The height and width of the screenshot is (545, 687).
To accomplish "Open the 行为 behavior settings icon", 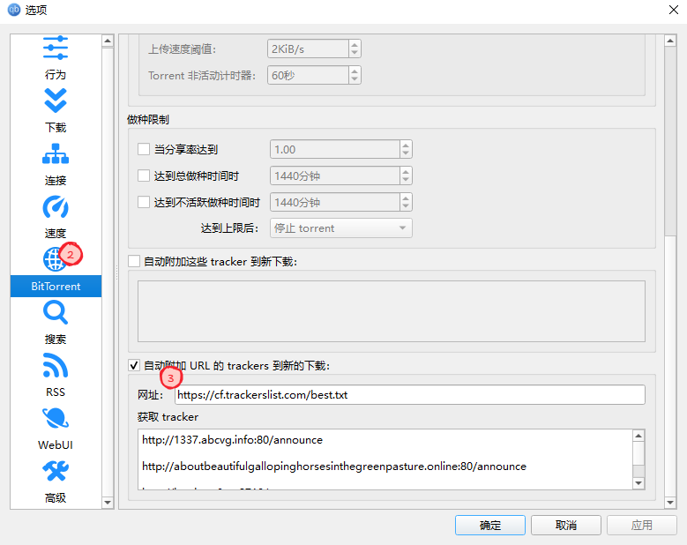I will point(56,49).
